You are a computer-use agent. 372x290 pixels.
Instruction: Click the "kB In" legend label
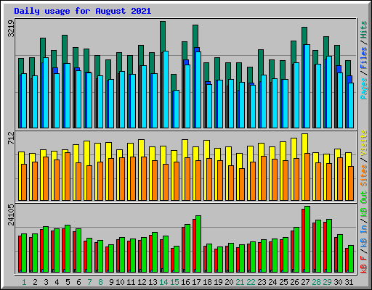(364, 237)
